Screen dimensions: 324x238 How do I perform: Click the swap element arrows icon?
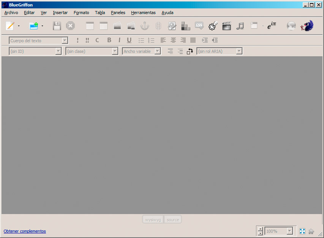[x=190, y=51]
